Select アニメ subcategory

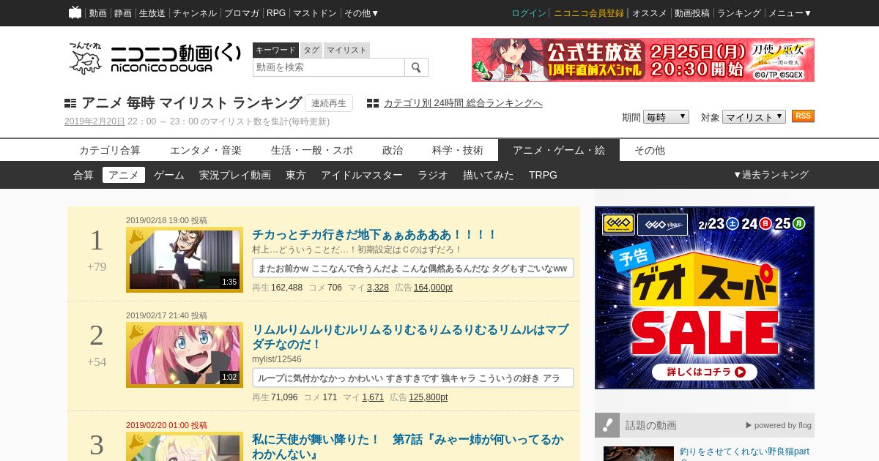pos(124,175)
